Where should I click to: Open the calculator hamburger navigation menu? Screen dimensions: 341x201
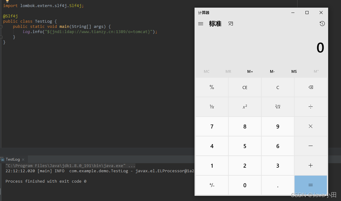click(x=200, y=24)
